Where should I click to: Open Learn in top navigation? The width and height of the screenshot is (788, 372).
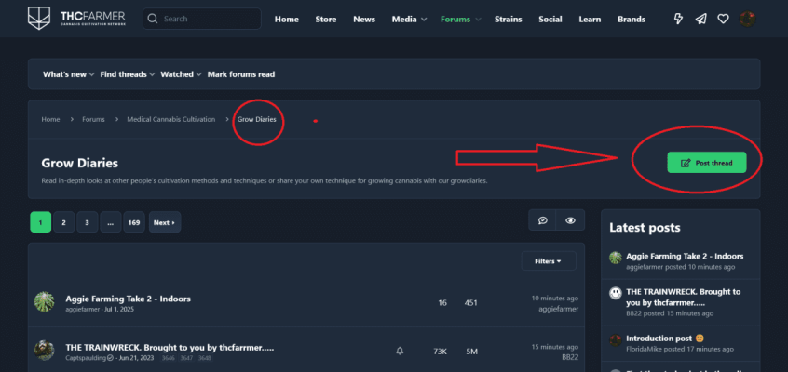click(590, 20)
